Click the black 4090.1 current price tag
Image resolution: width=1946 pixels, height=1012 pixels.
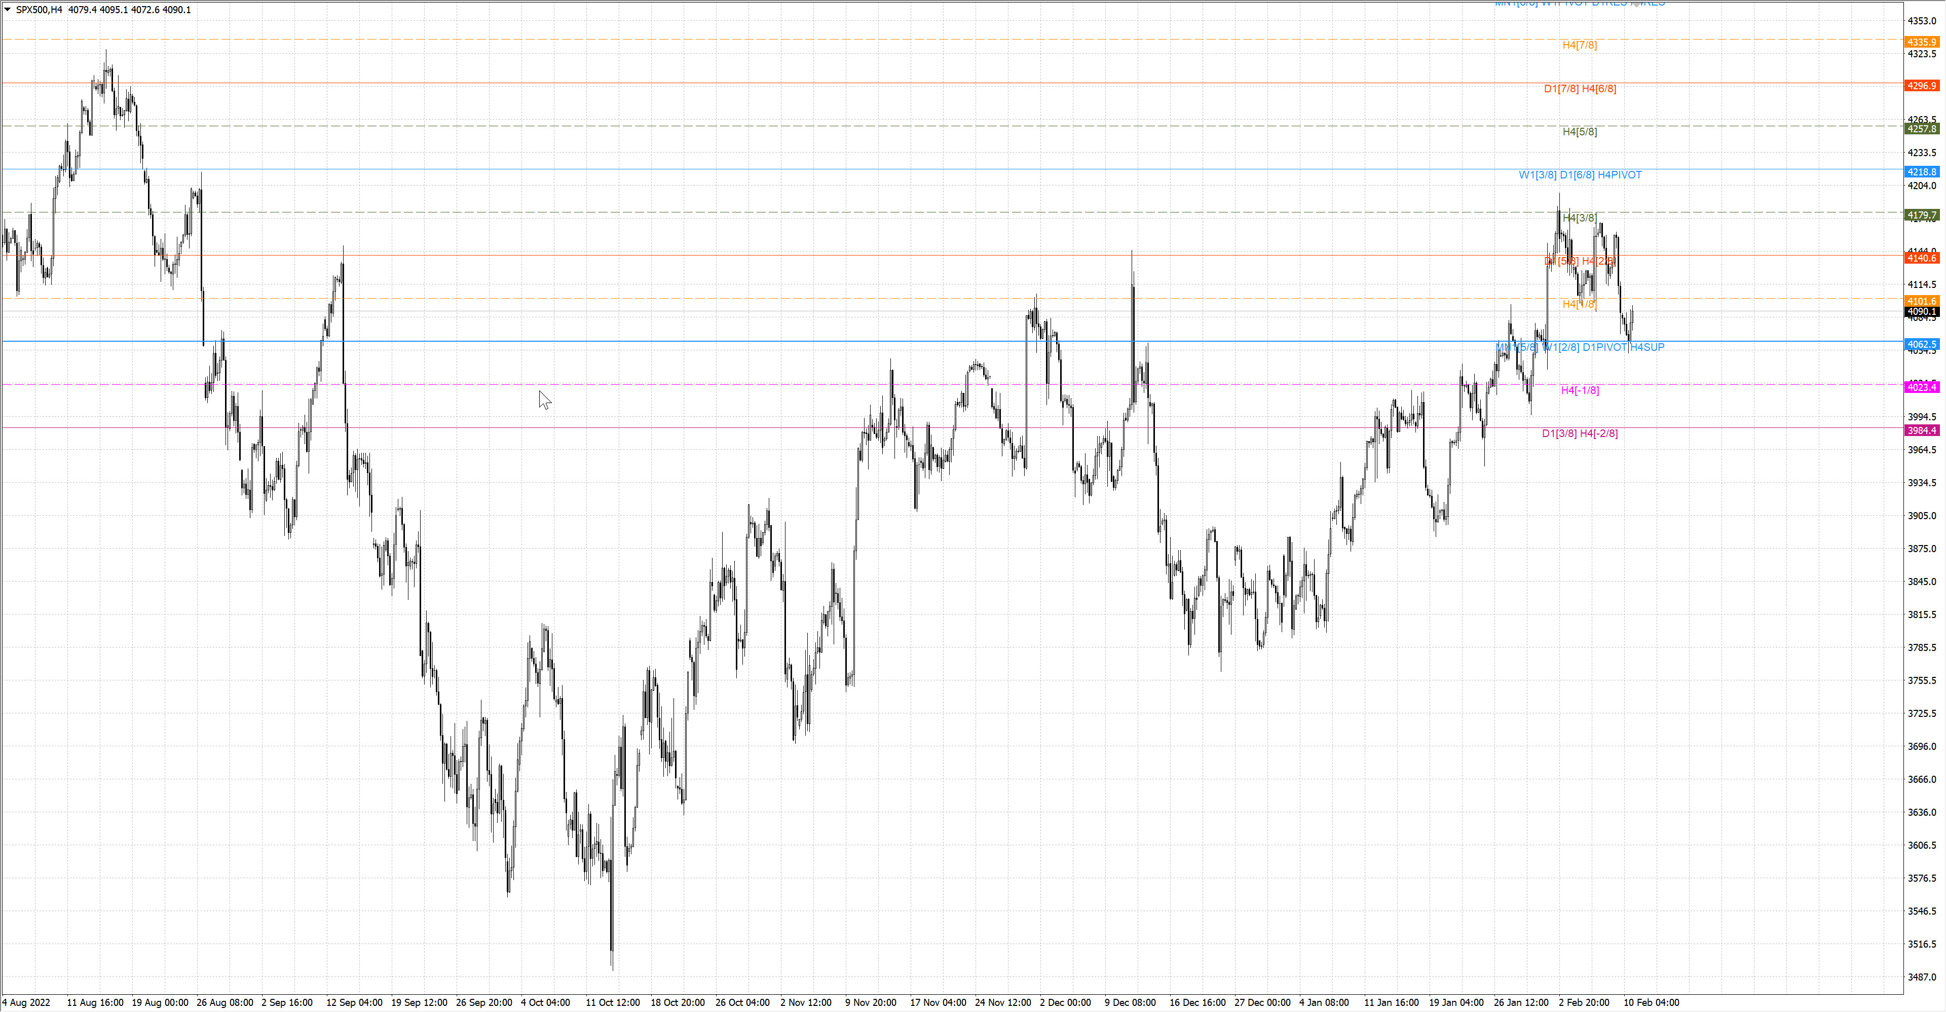click(x=1921, y=311)
